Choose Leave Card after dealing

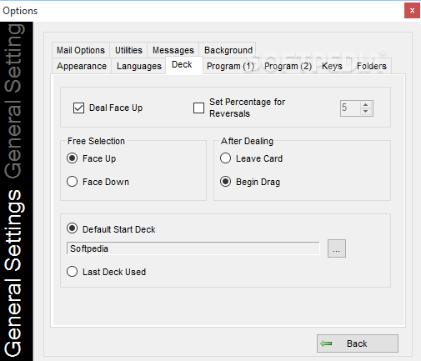[x=225, y=158]
